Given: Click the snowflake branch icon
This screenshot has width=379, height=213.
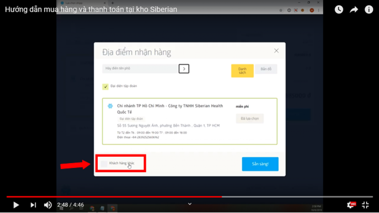Looking at the screenshot, I should point(110,106).
